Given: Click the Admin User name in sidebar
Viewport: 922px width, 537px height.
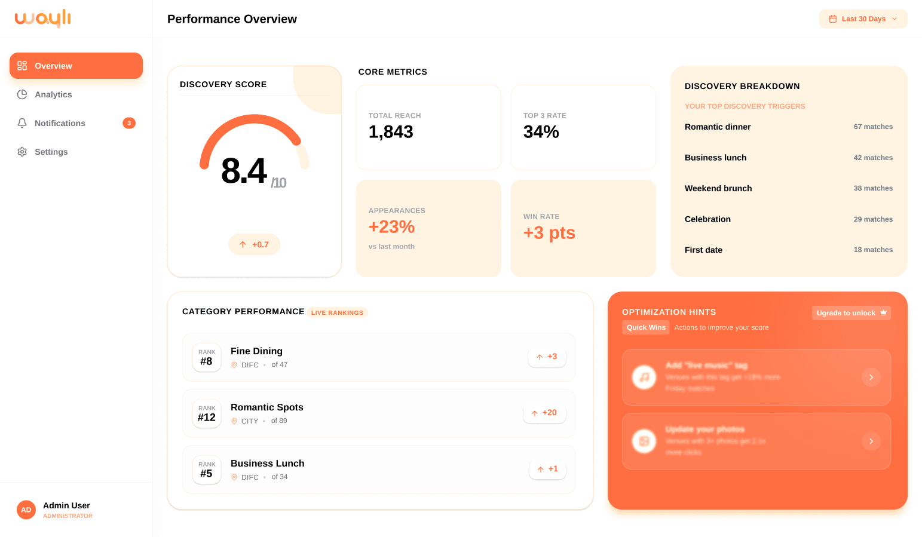Looking at the screenshot, I should click(66, 505).
